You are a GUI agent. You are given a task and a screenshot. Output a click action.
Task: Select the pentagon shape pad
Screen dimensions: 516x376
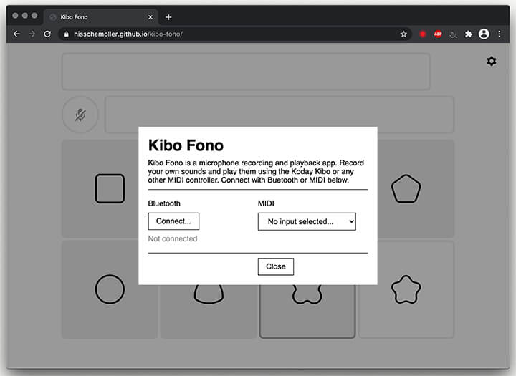pos(406,188)
